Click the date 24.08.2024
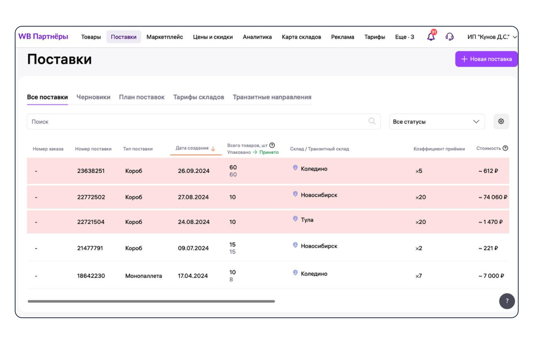Viewport: 533px width, 344px height. tap(194, 222)
